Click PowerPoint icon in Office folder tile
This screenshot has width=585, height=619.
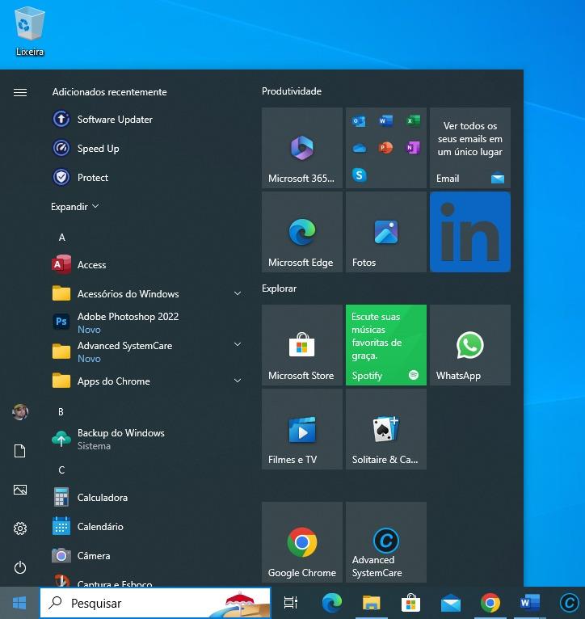[385, 148]
